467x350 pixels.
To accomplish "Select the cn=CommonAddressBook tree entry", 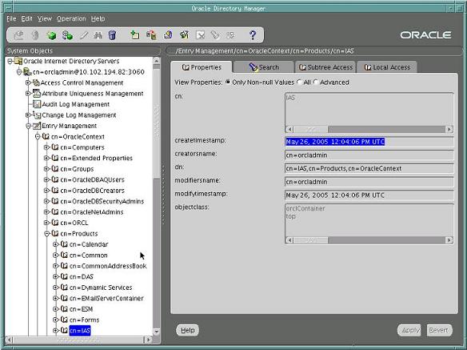I will coord(108,266).
